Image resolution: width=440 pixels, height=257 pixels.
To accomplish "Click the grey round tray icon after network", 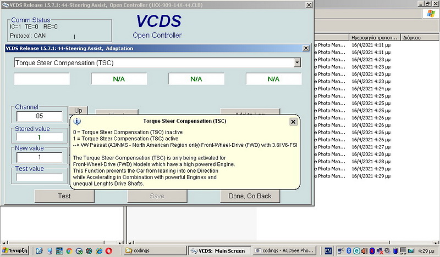I will [387, 250].
